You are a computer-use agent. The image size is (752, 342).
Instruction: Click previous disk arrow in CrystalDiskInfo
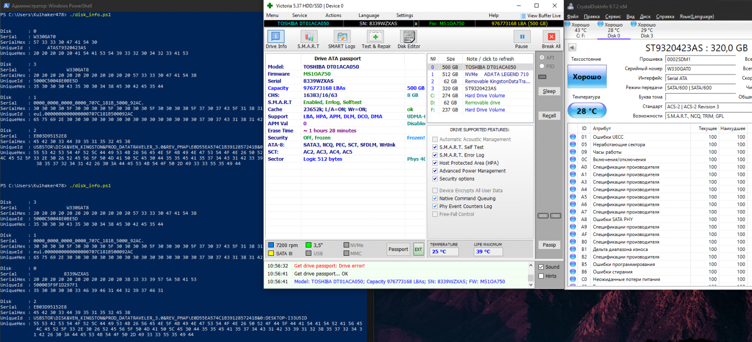572,47
